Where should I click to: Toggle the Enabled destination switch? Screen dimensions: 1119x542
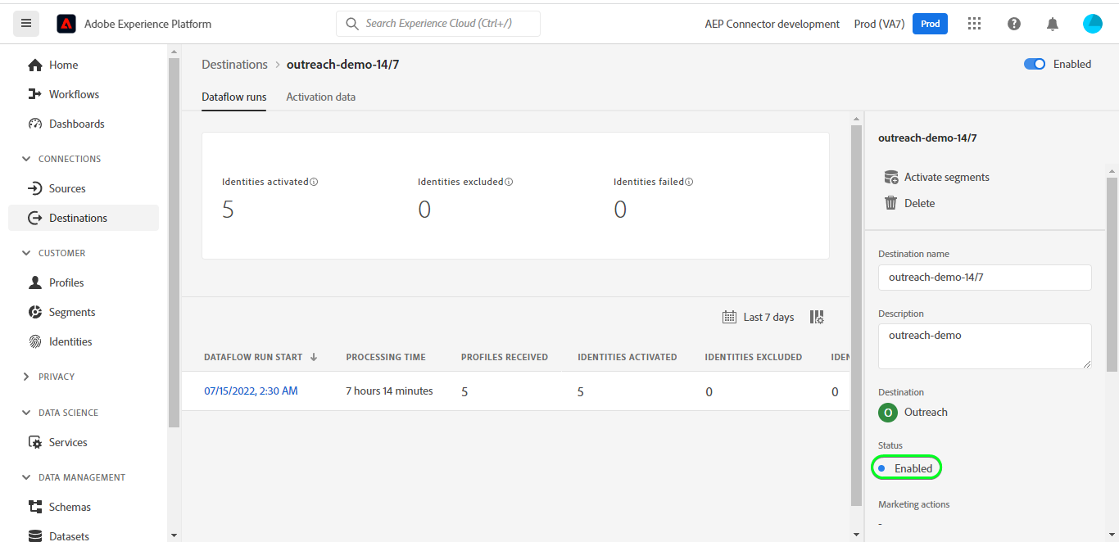pos(1035,64)
